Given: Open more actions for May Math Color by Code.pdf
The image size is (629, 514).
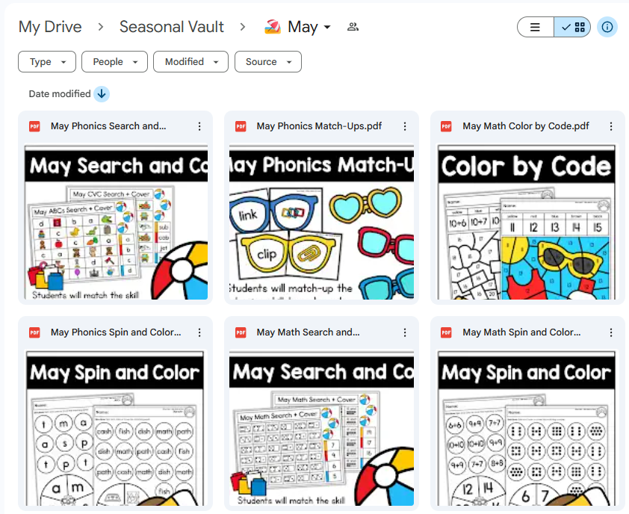Looking at the screenshot, I should 611,126.
